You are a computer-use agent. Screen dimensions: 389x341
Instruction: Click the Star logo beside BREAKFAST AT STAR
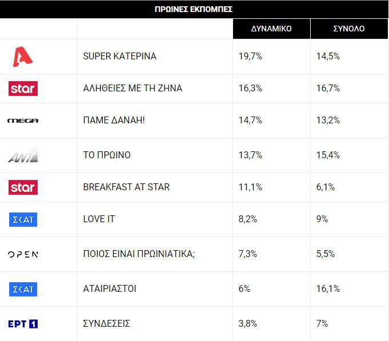[x=23, y=187]
